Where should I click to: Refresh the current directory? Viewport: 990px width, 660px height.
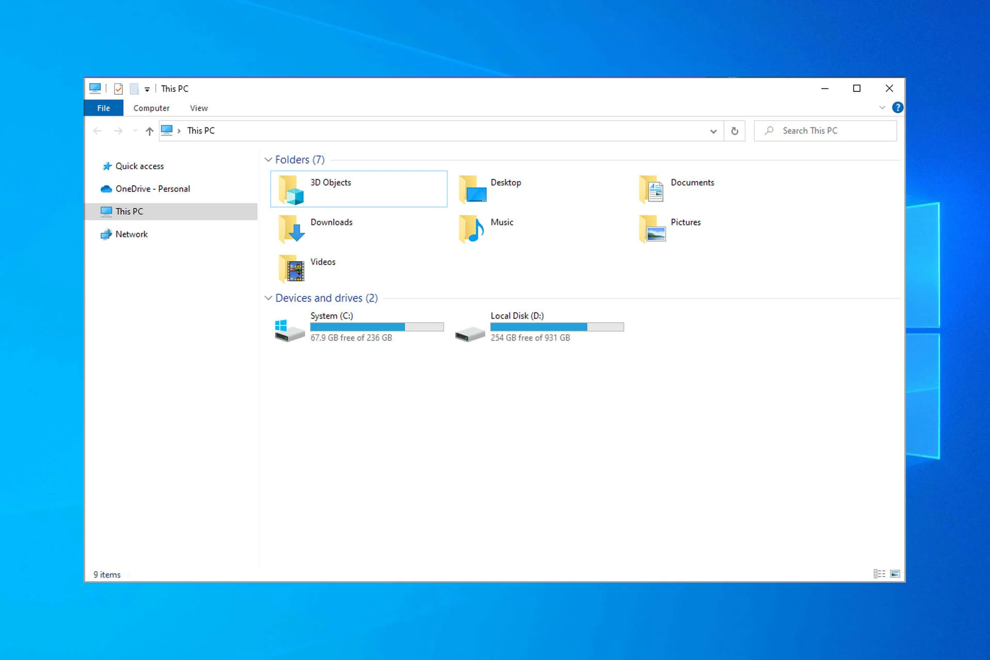tap(734, 130)
